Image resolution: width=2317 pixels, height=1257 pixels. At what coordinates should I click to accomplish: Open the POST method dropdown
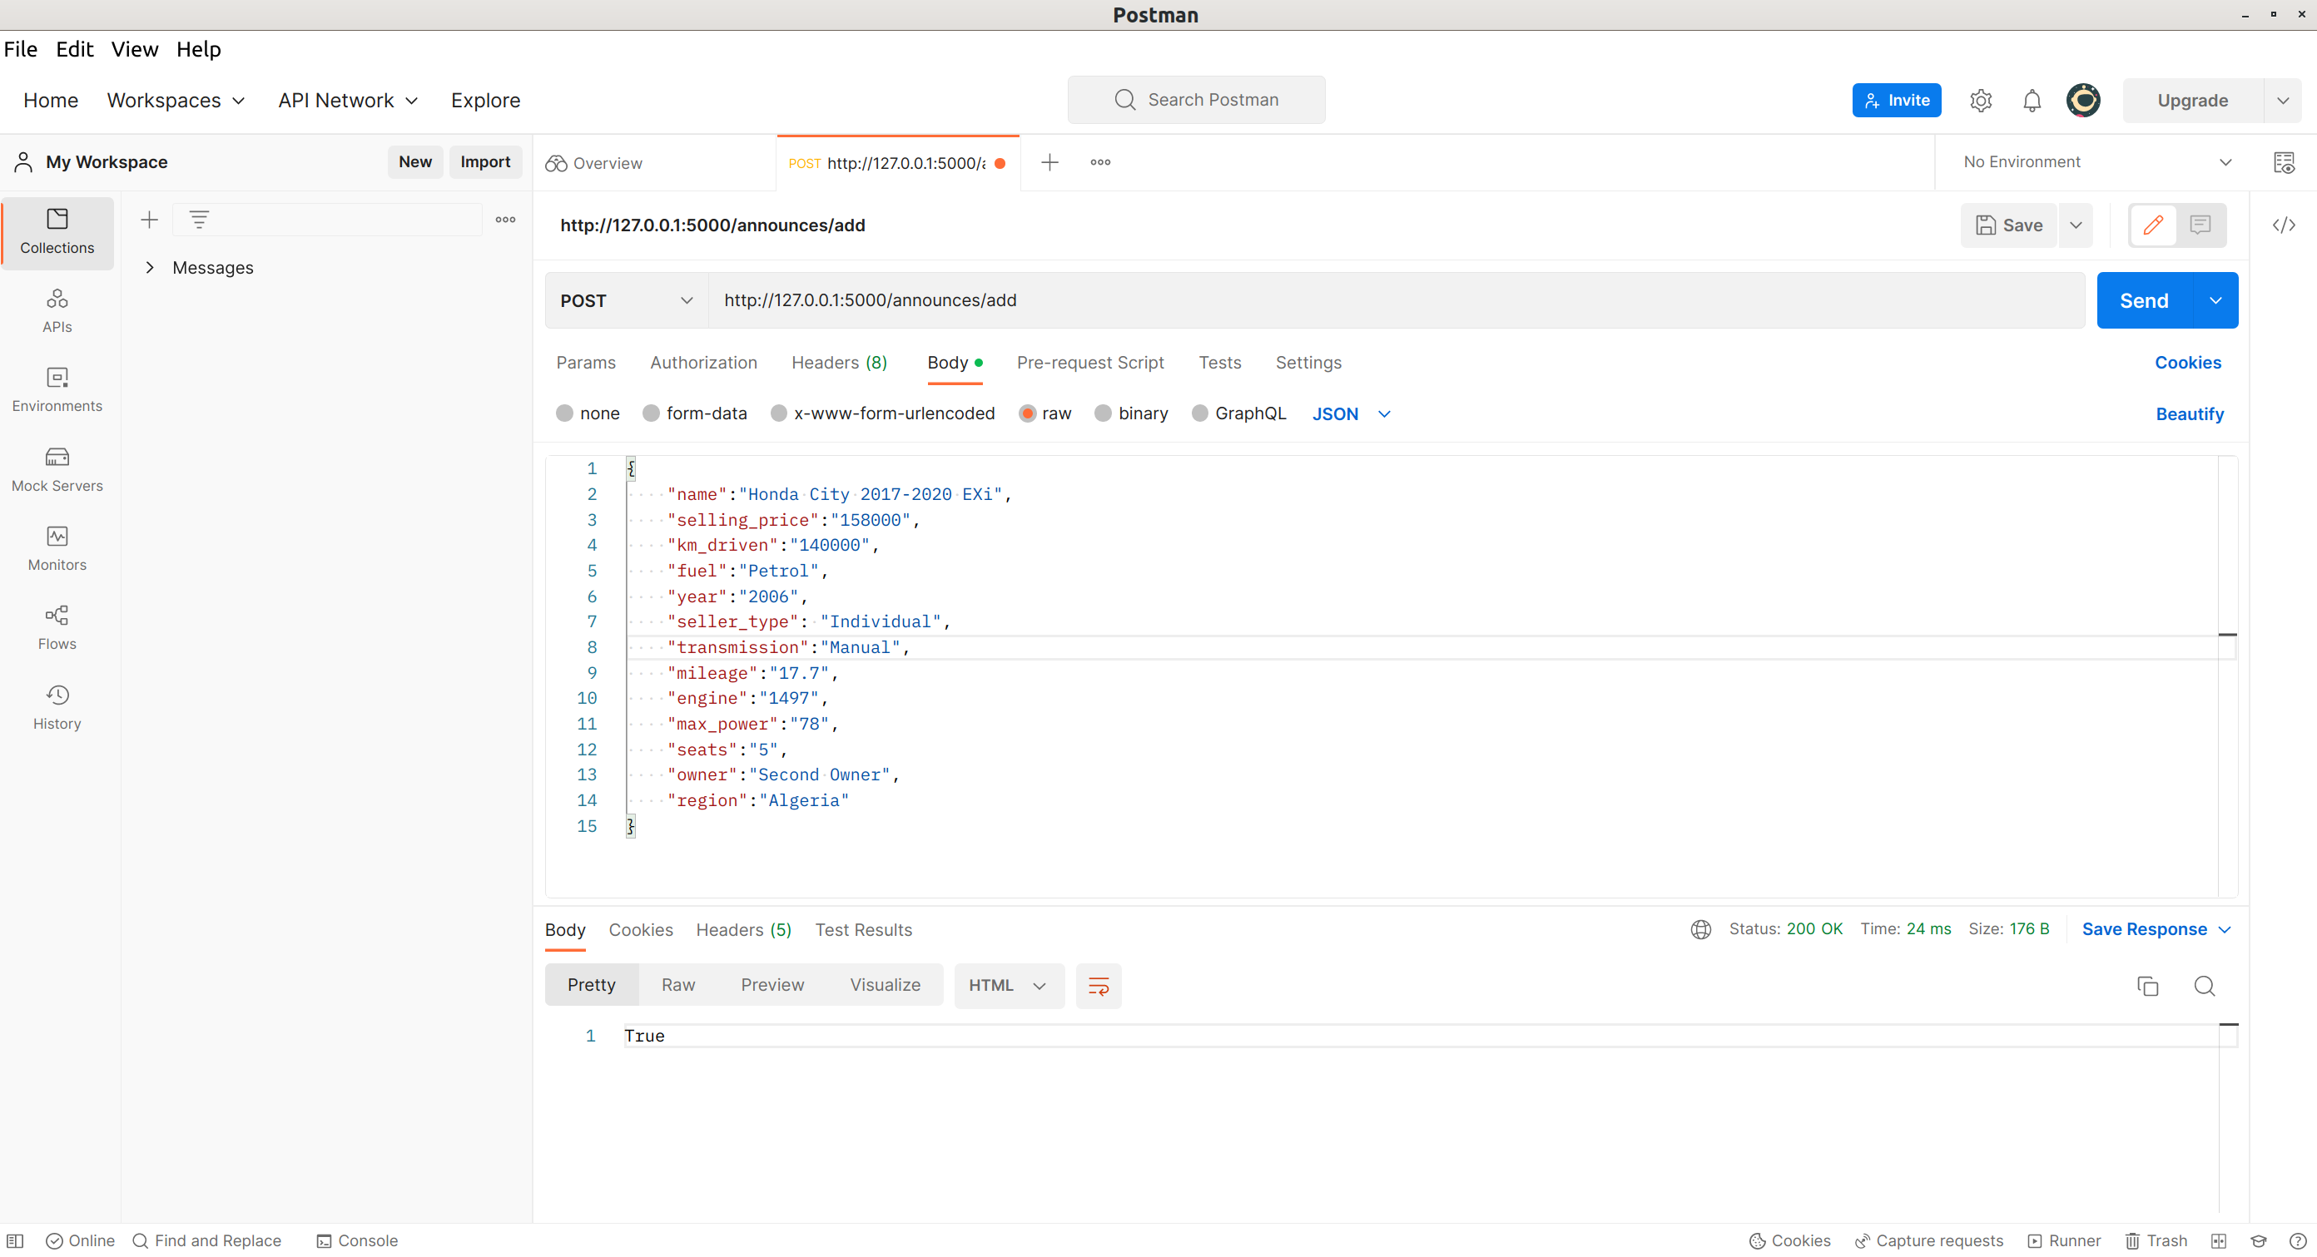coord(626,300)
